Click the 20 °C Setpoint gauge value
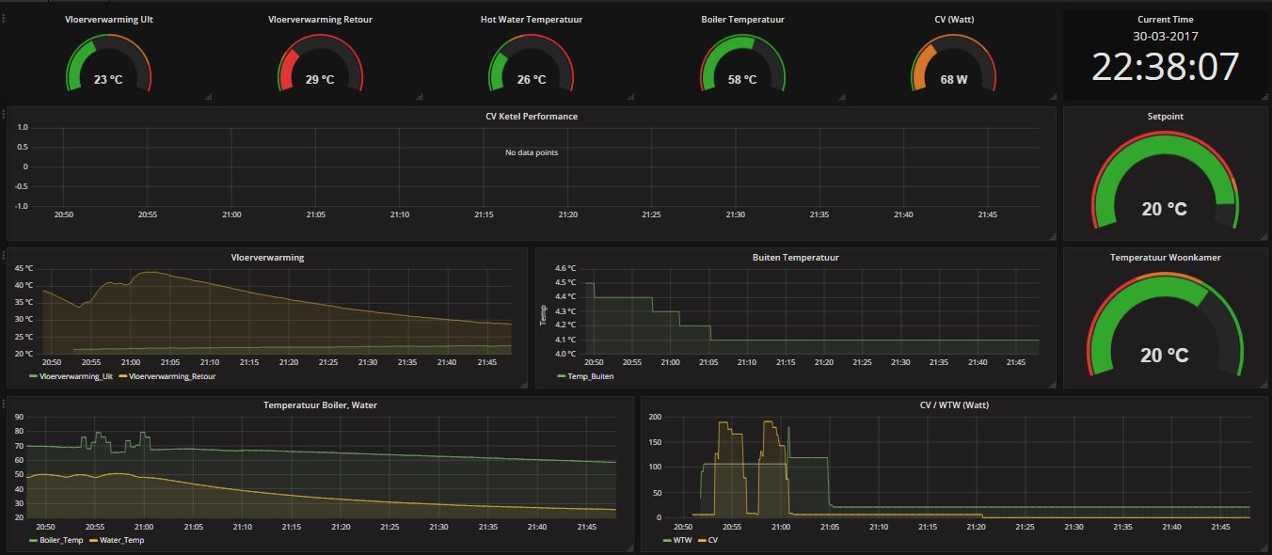 coord(1165,209)
